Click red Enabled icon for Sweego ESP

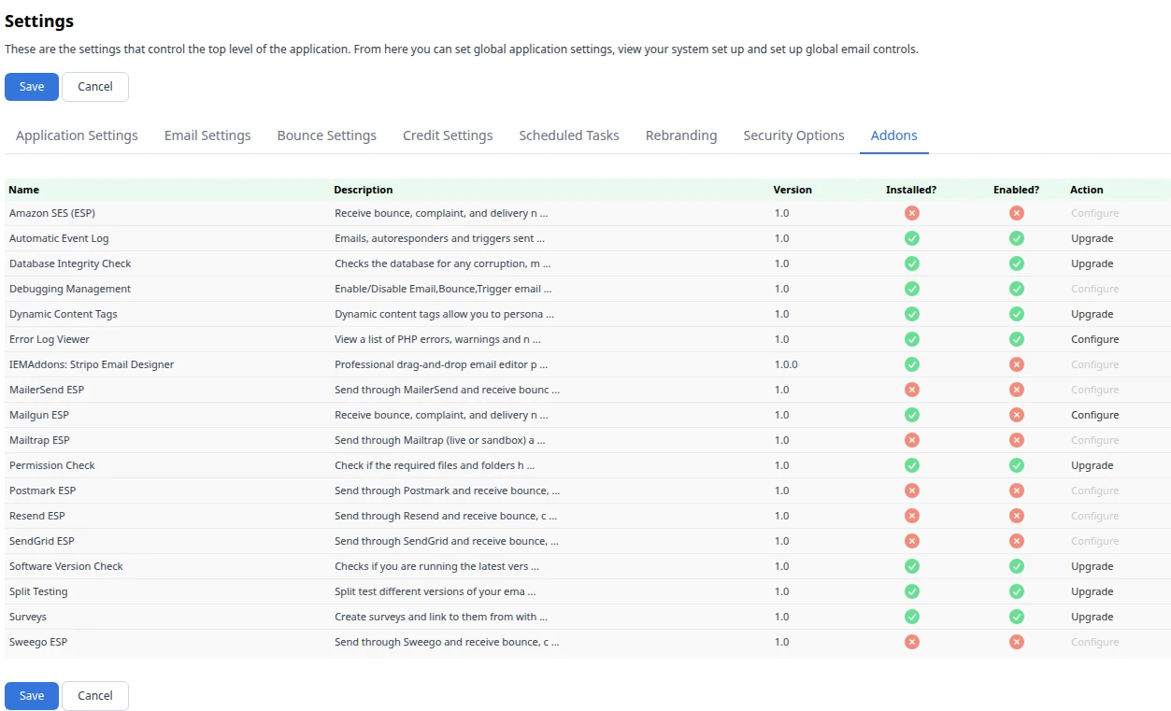coord(1017,642)
